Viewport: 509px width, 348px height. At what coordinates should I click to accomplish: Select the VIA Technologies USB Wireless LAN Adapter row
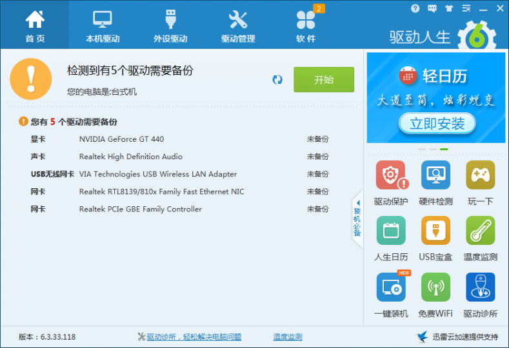coord(179,174)
